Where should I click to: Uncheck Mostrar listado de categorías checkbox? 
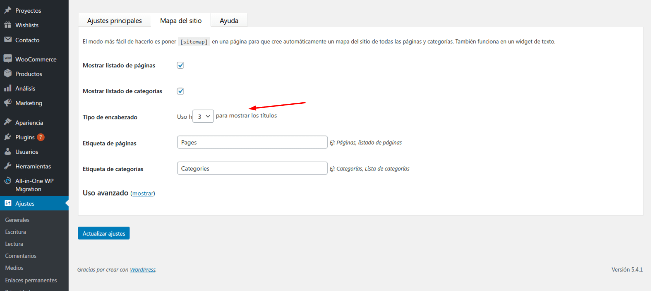(180, 91)
